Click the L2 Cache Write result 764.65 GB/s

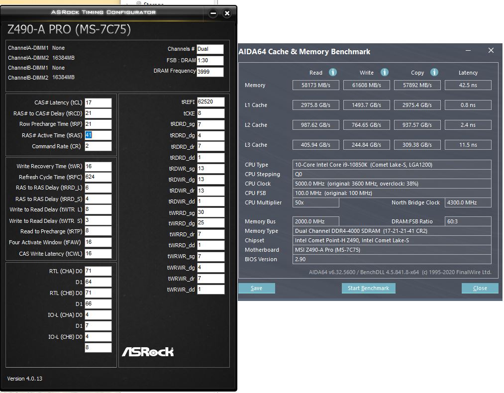pyautogui.click(x=366, y=125)
